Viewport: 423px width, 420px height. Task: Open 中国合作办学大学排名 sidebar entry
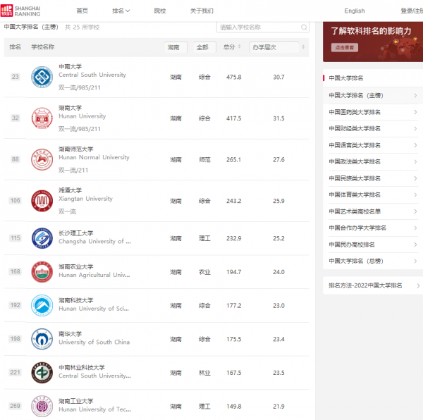coord(373,228)
